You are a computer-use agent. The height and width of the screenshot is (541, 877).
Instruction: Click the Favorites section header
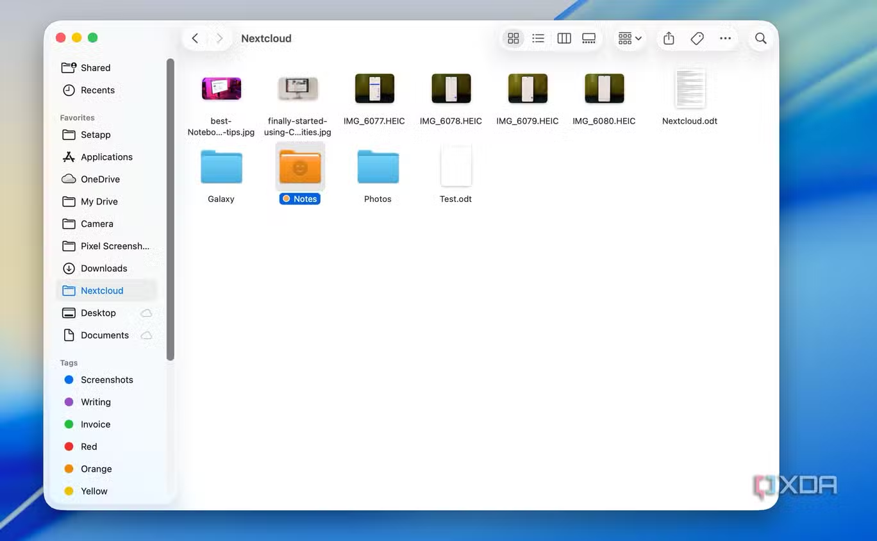(77, 118)
